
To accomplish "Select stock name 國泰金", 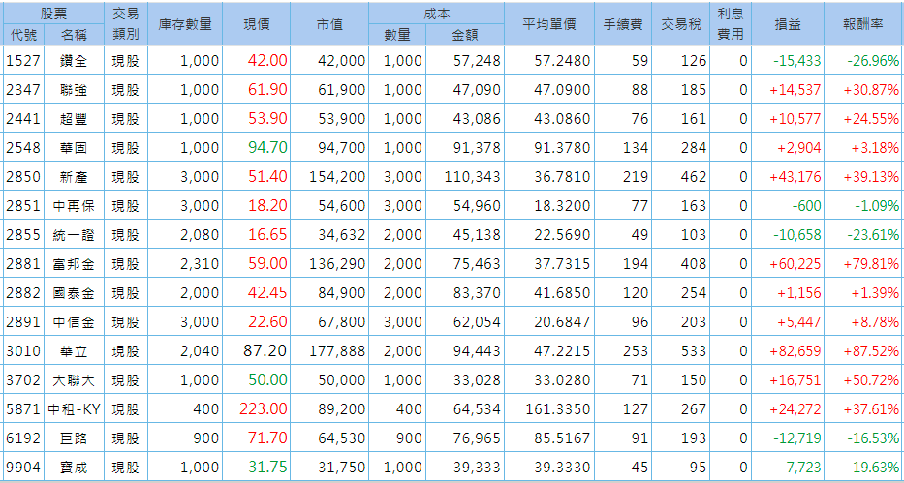I will 74,293.
